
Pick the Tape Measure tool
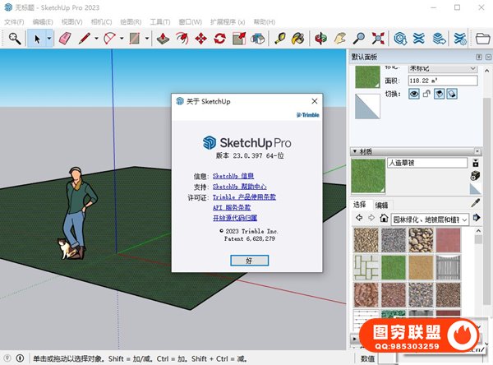pyautogui.click(x=281, y=38)
